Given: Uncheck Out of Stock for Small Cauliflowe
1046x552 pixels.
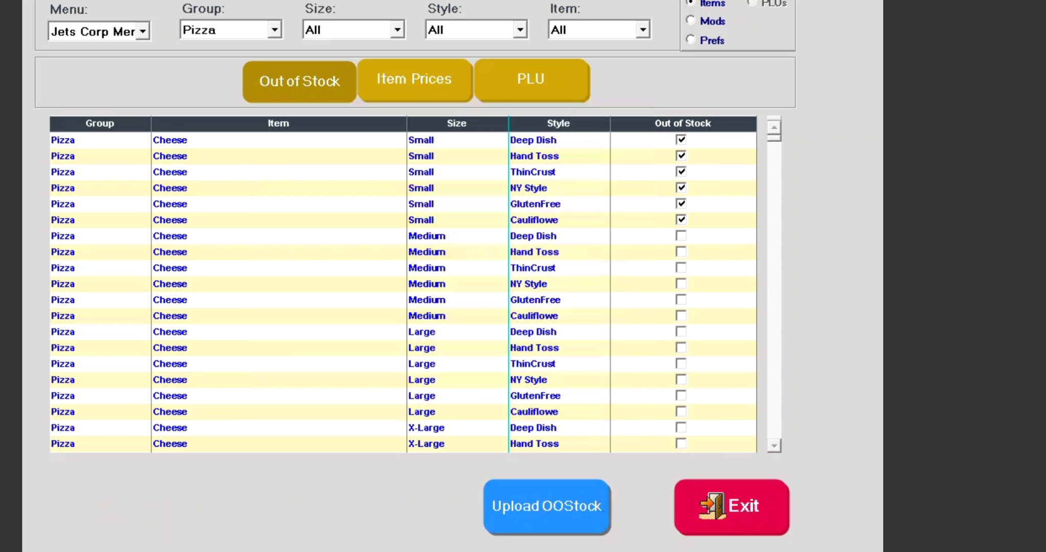Looking at the screenshot, I should click(x=681, y=219).
